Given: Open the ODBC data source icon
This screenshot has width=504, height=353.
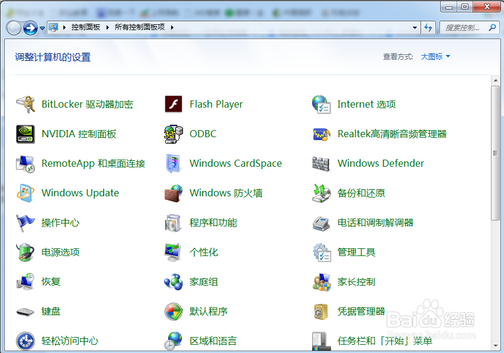Looking at the screenshot, I should (x=174, y=134).
